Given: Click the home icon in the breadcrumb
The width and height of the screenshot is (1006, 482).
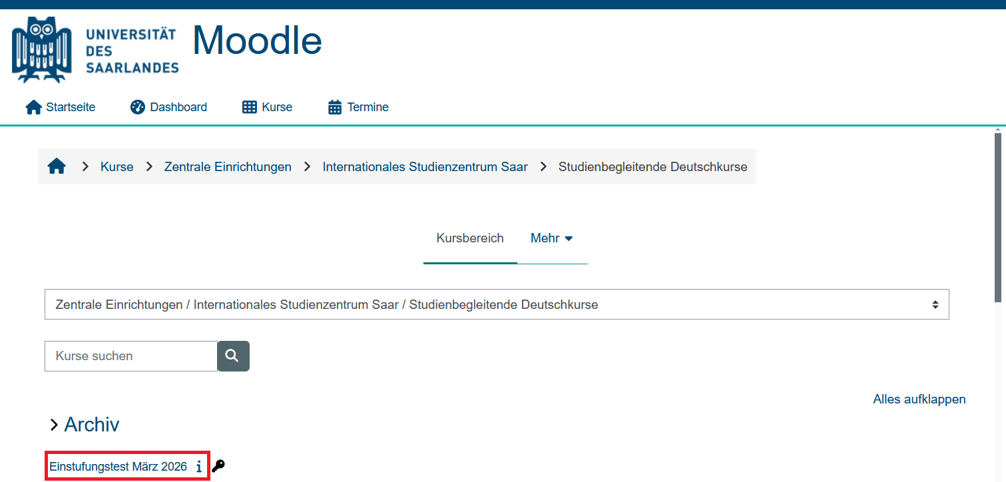Looking at the screenshot, I should click(57, 166).
